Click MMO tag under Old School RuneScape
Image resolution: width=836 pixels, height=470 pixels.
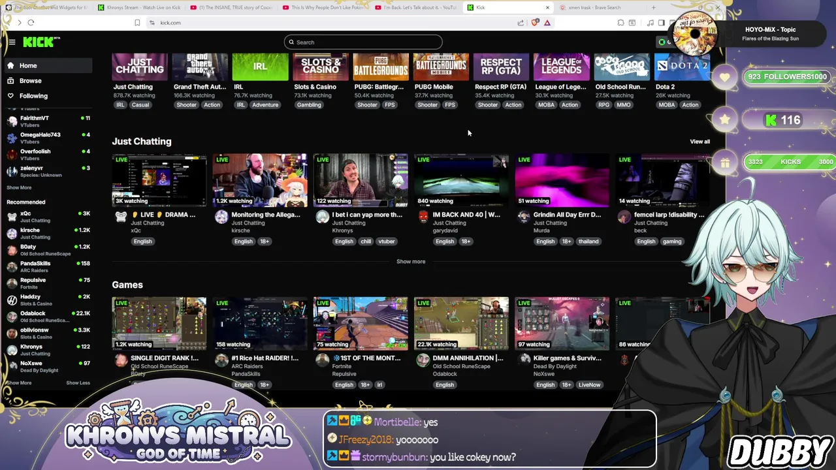coord(623,105)
